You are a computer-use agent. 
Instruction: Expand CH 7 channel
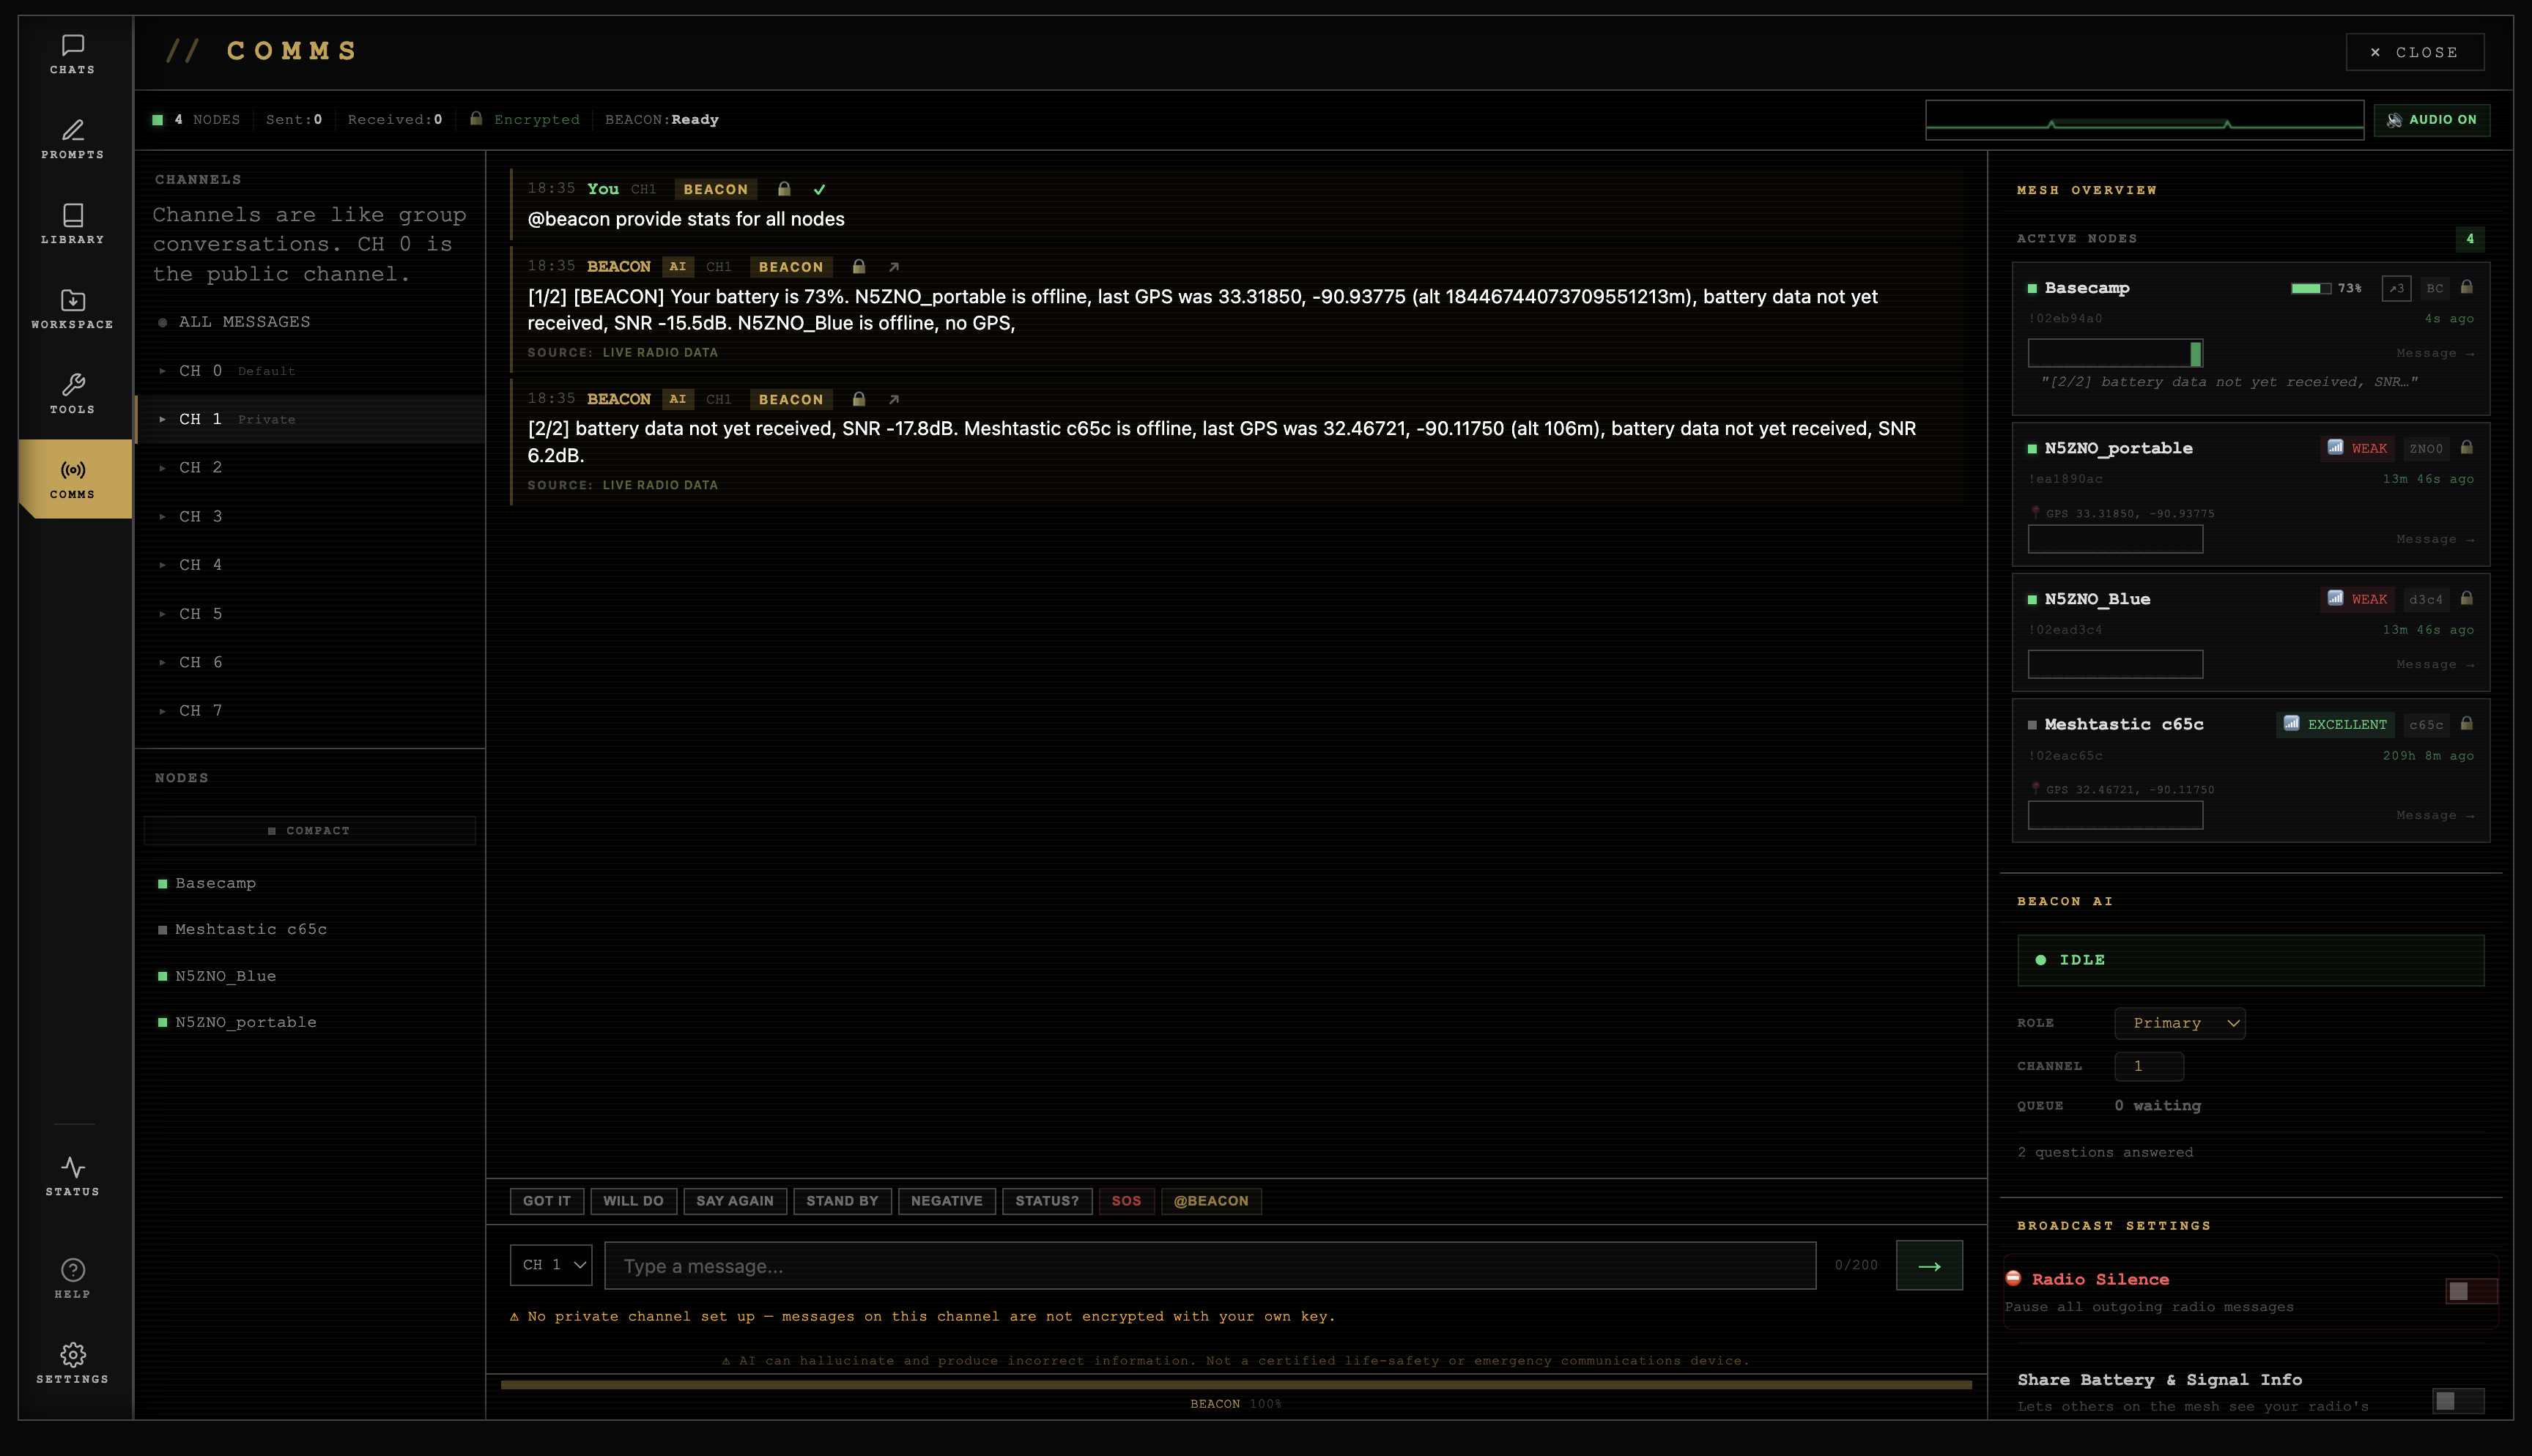click(x=310, y=710)
